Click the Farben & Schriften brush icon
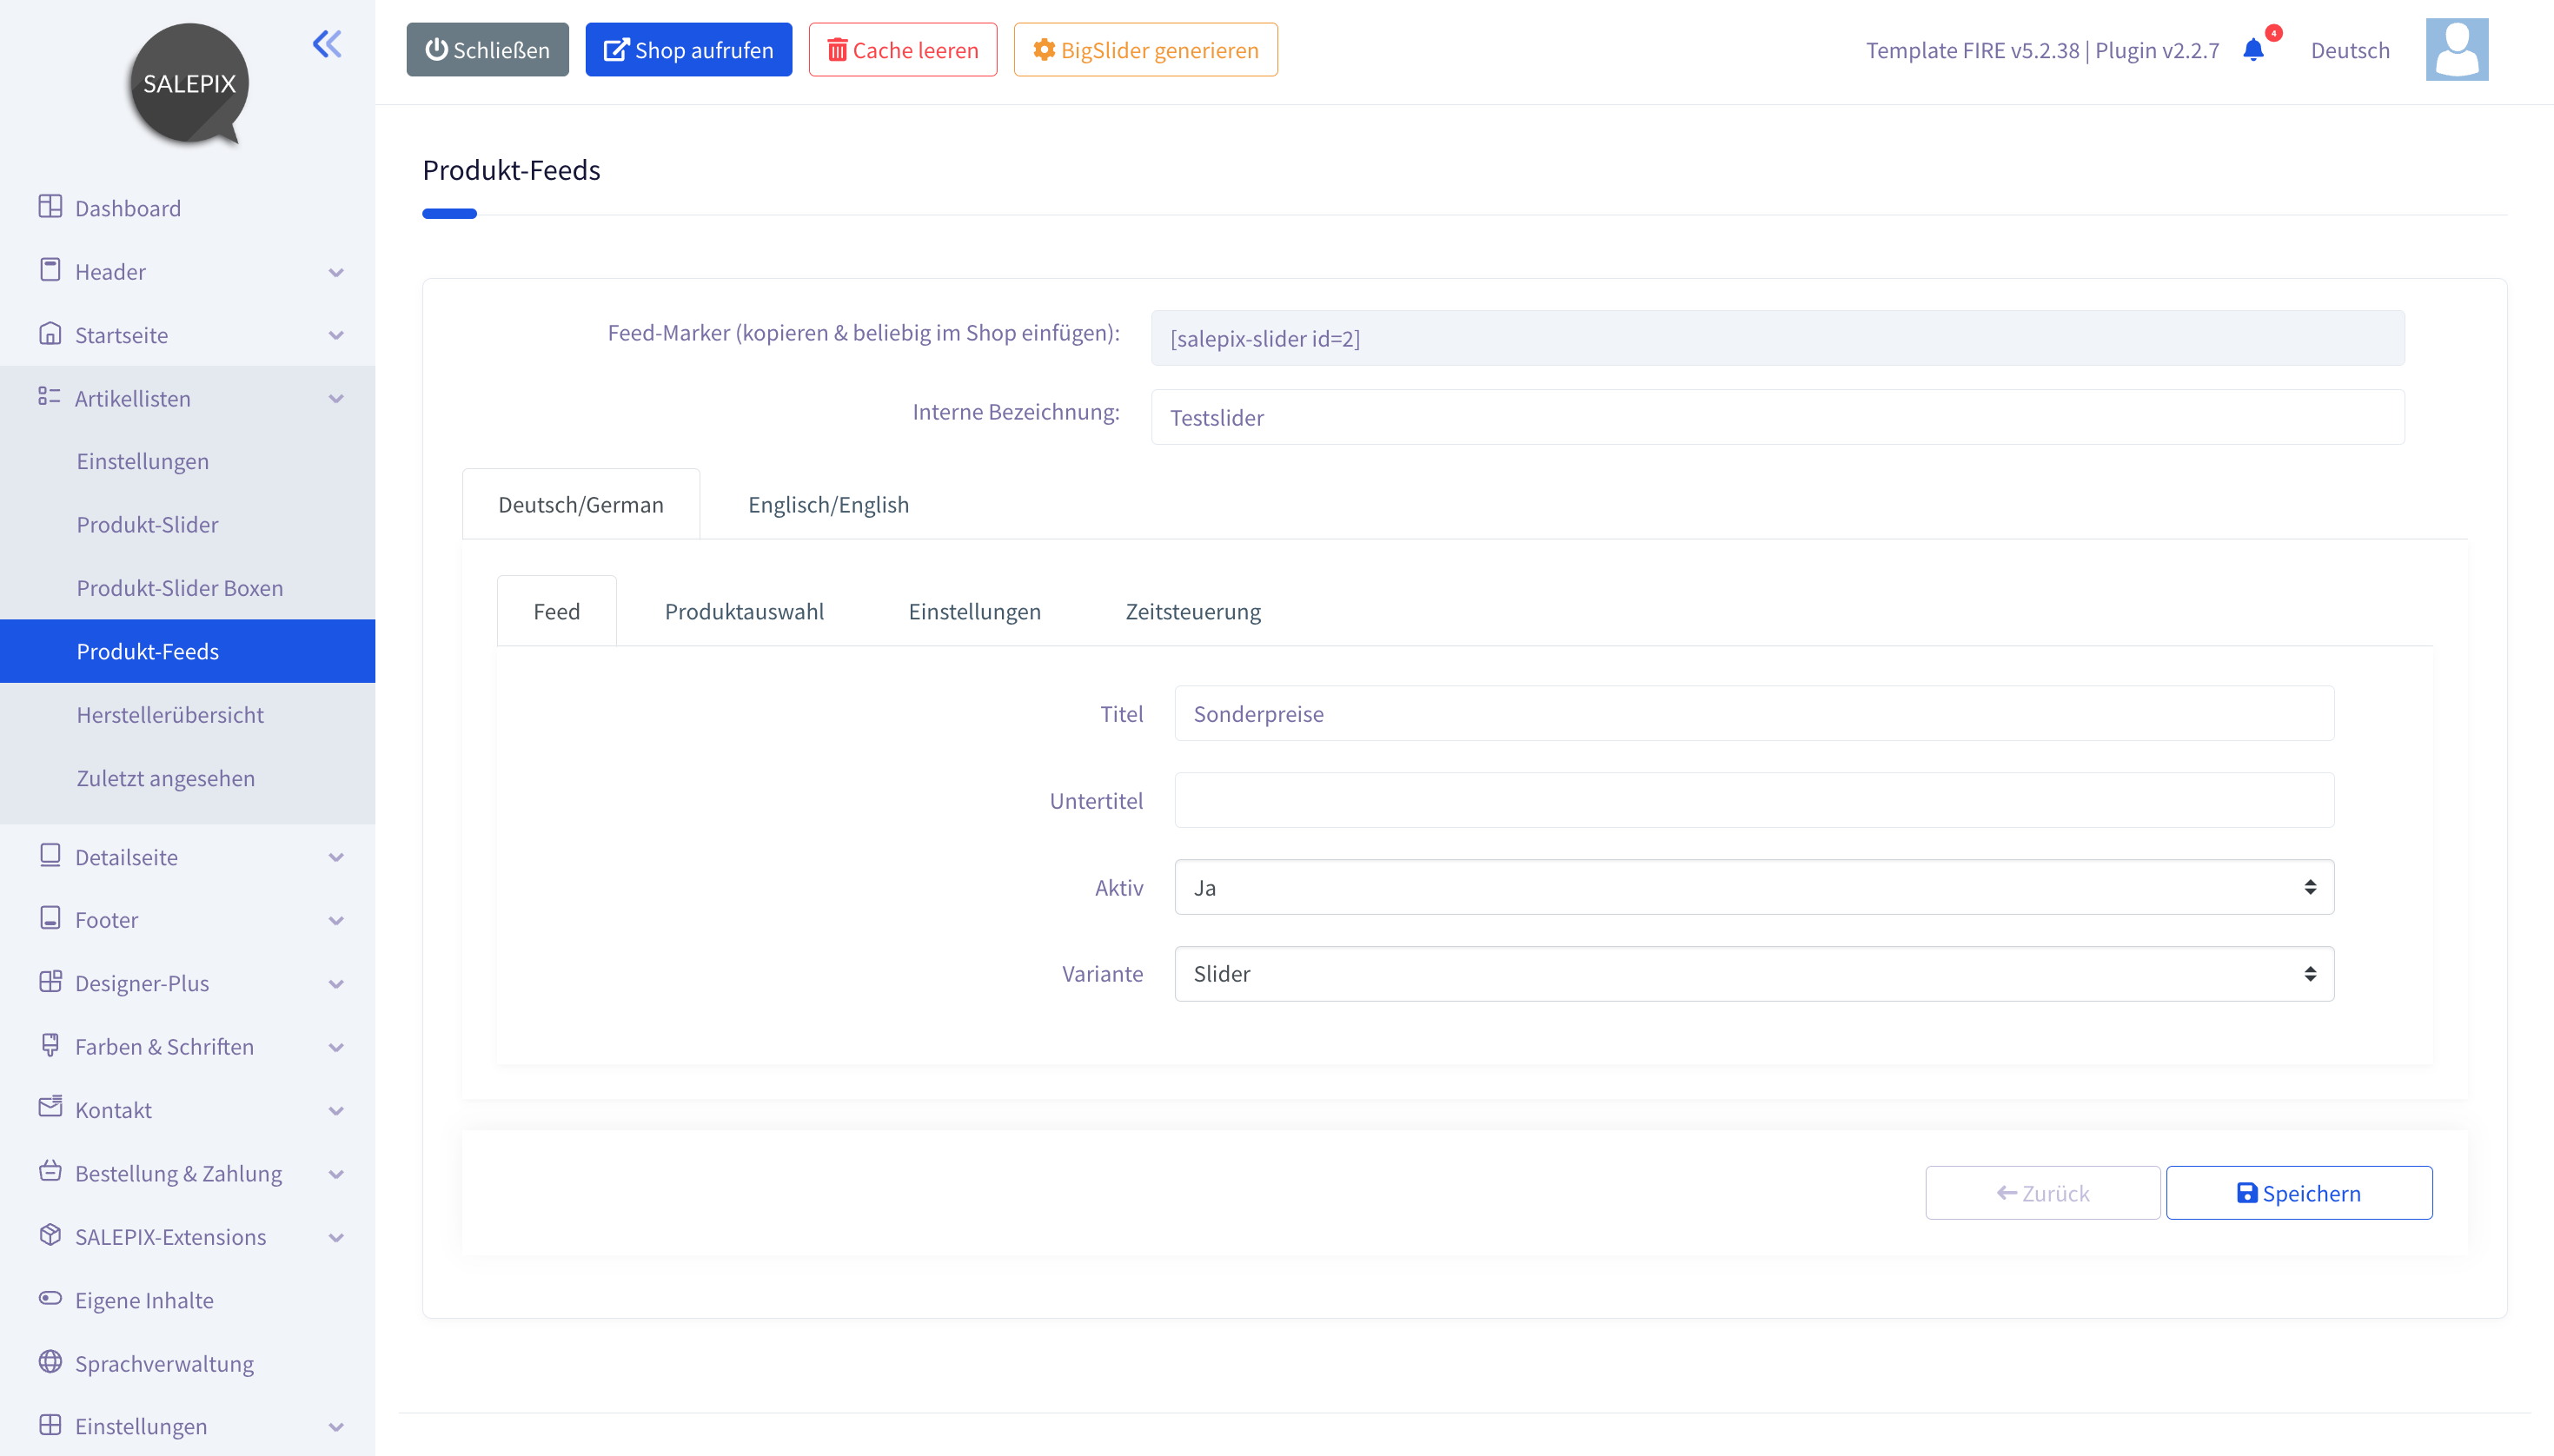The image size is (2554, 1456). pyautogui.click(x=50, y=1045)
